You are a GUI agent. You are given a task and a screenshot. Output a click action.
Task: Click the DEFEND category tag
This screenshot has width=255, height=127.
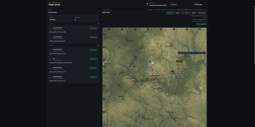point(51,45)
